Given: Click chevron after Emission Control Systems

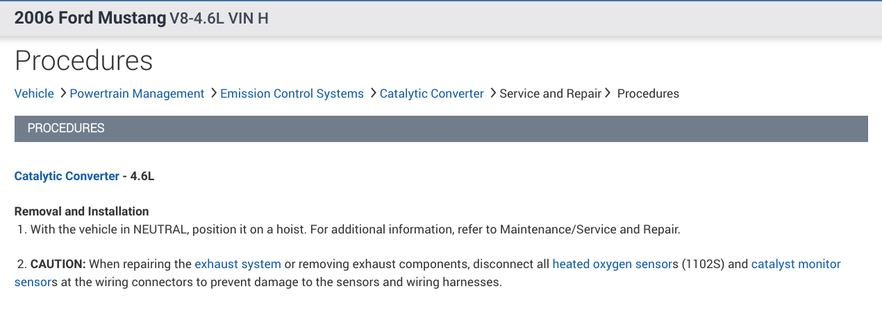Looking at the screenshot, I should click(x=373, y=93).
